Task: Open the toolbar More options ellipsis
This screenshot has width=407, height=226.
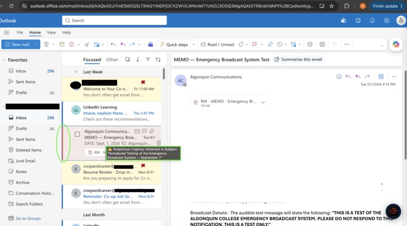Action: (347, 44)
